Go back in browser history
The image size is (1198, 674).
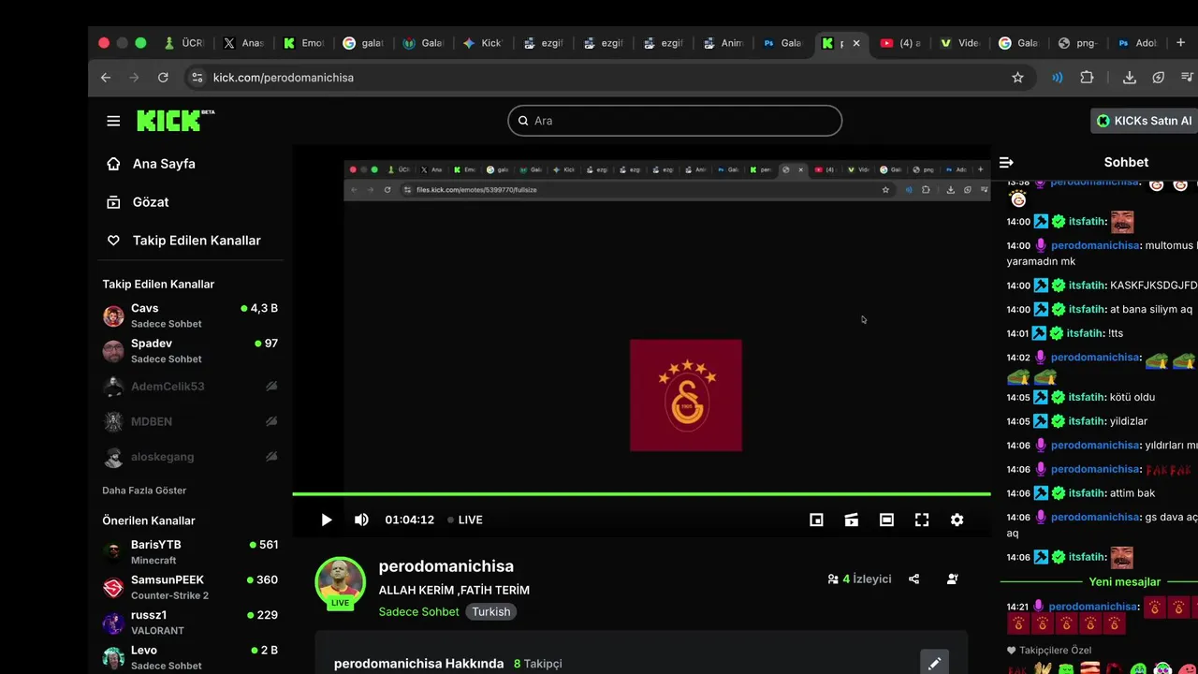[x=106, y=78]
